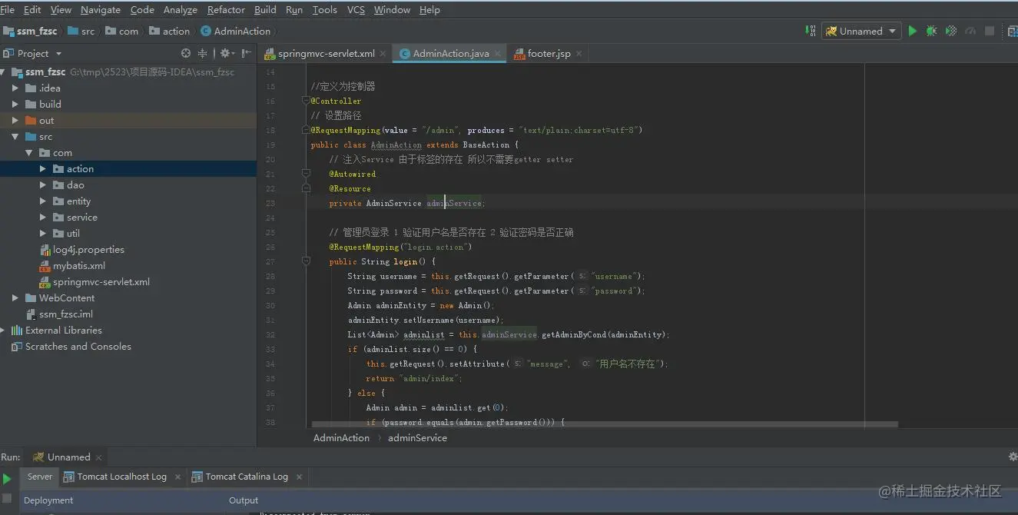Close the springmvc-servlet.xml editor tab
Viewport: 1018px width, 515px height.
[x=384, y=54]
